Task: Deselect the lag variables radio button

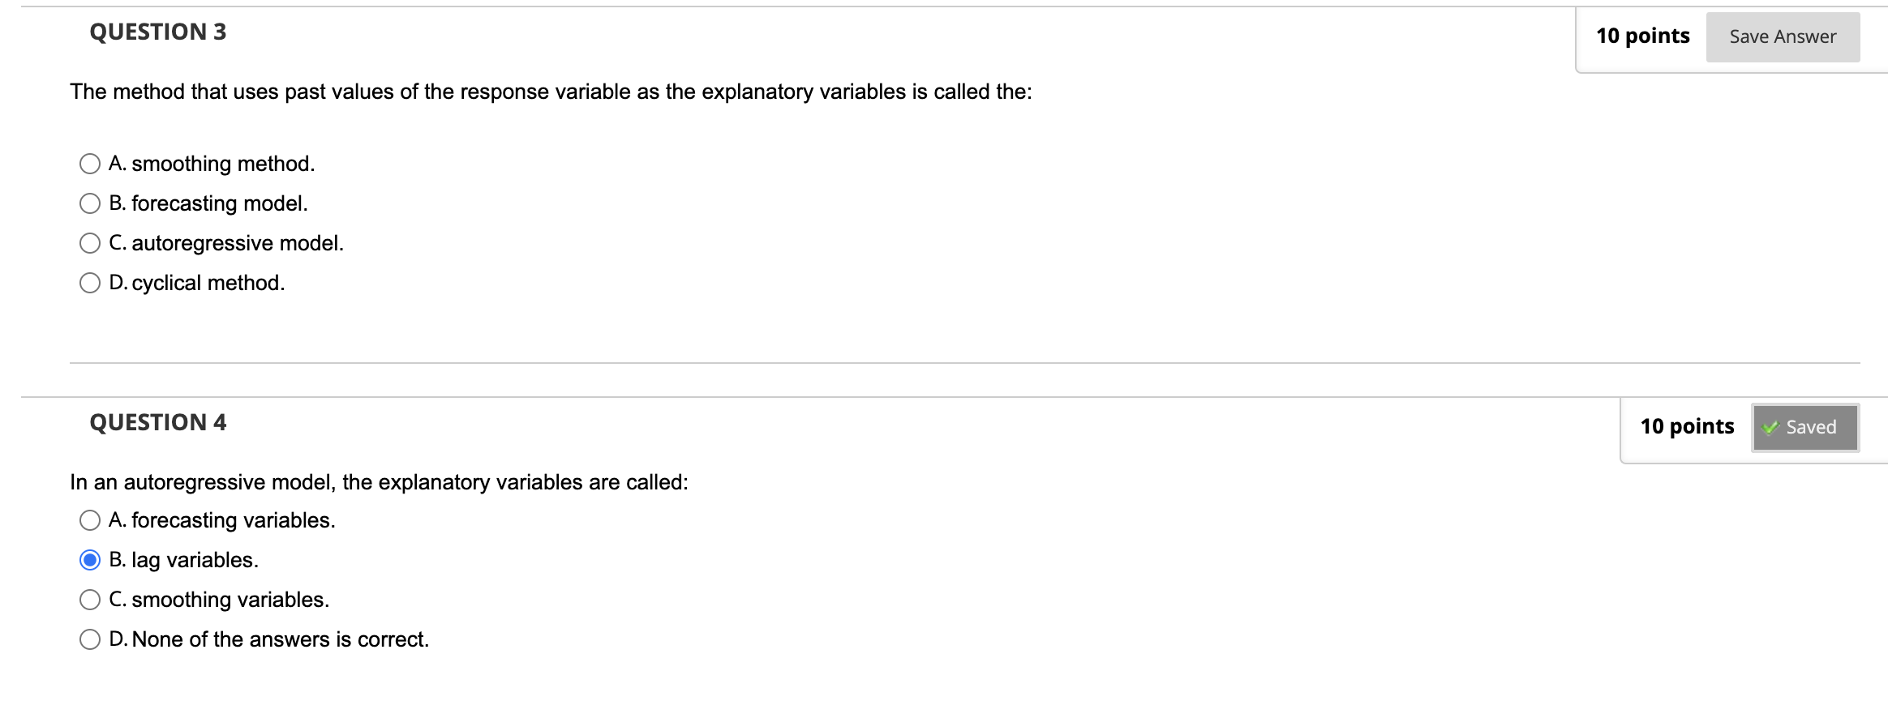Action: click(x=89, y=559)
